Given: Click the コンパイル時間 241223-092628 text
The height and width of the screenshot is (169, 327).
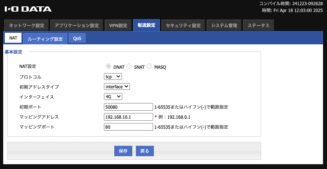Looking at the screenshot, I should [291, 4].
